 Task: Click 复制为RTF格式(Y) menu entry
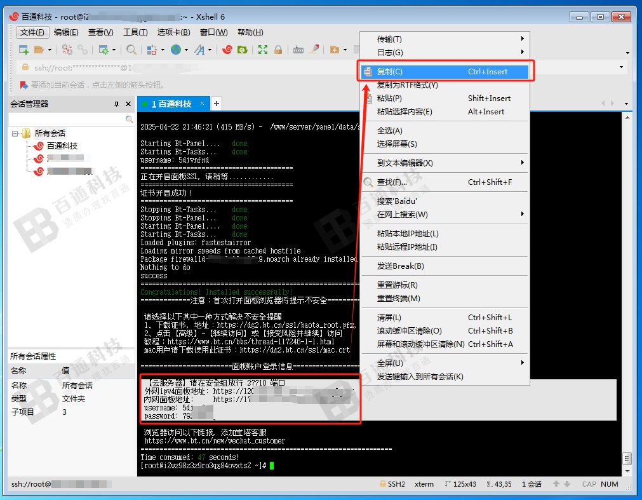[x=446, y=84]
